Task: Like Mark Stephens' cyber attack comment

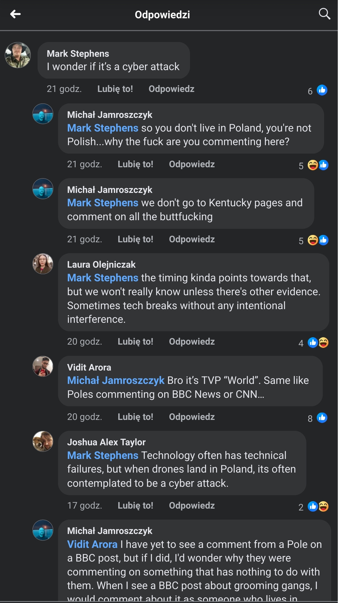Action: coord(115,89)
